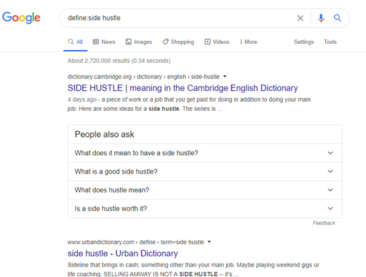This screenshot has height=277, width=366.
Task: Open the More menu
Action: (x=248, y=42)
